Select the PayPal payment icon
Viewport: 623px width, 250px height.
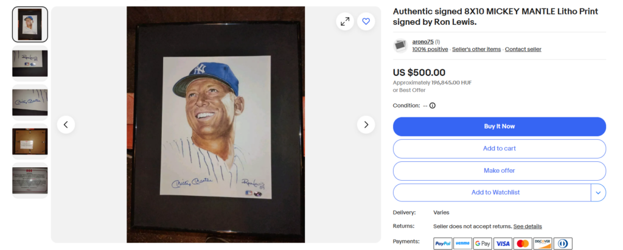(x=443, y=243)
